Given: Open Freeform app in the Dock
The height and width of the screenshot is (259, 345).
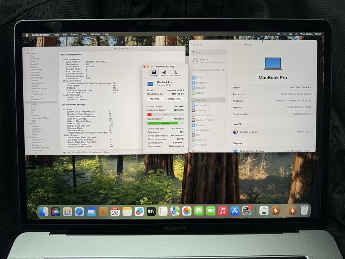Looking at the screenshot, I should coord(139,212).
